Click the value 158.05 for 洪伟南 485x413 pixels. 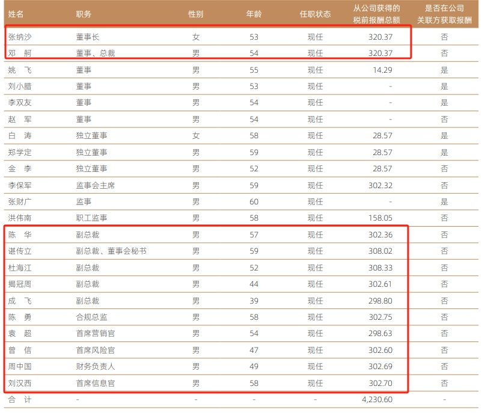[x=380, y=218]
